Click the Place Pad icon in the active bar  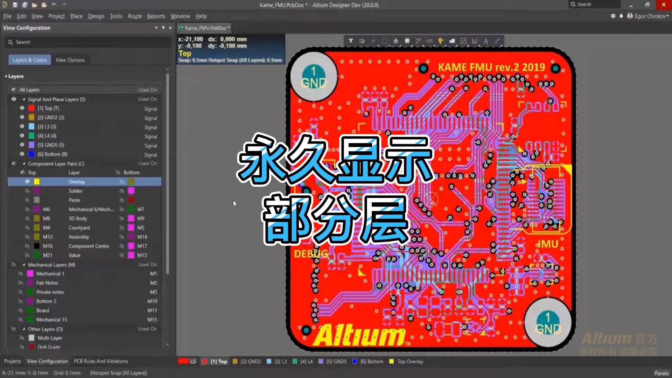[x=440, y=41]
